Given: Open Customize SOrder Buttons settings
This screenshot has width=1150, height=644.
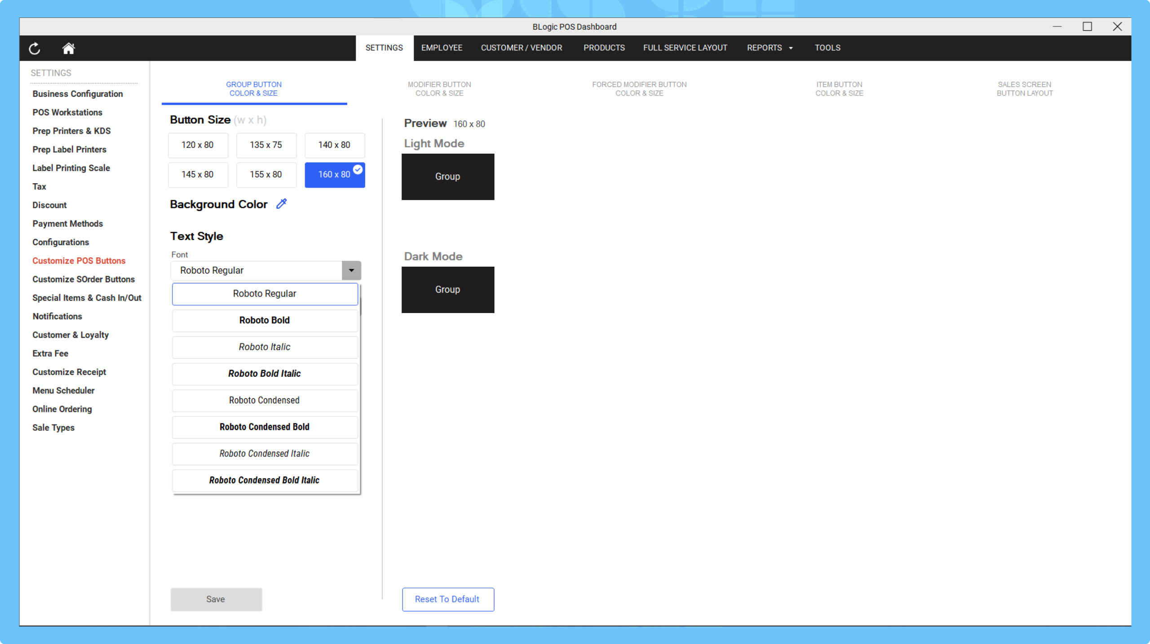Looking at the screenshot, I should tap(84, 279).
